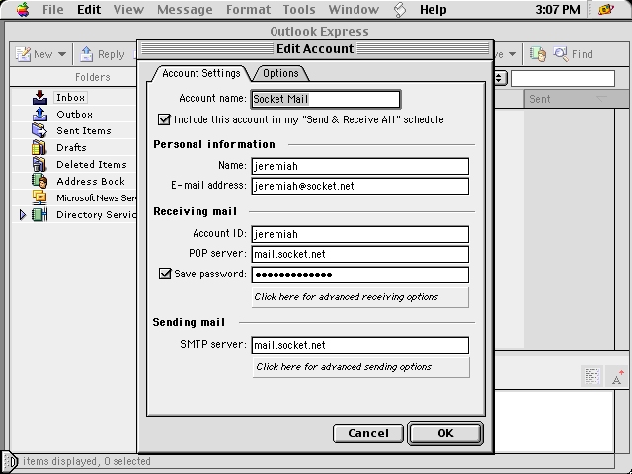Screen dimensions: 632x474
Task: Click the preview pane layout icon
Action: point(592,376)
